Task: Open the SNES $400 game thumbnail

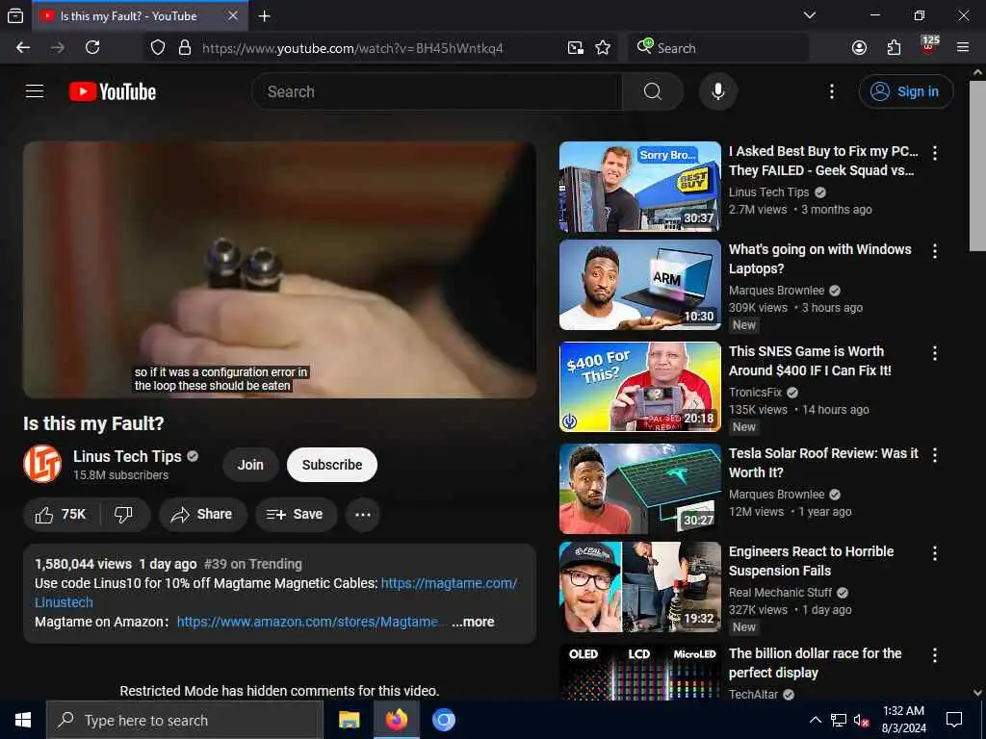Action: click(x=640, y=387)
